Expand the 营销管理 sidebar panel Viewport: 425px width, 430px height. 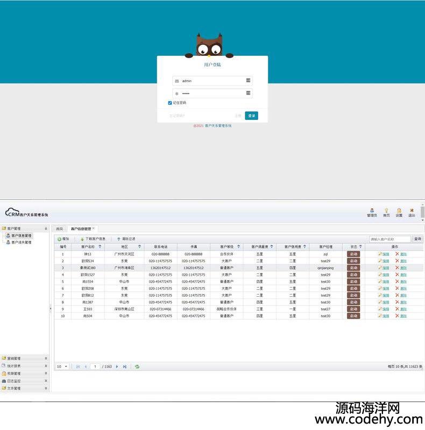coord(25,358)
